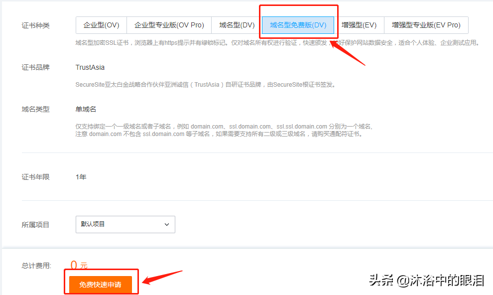Screen dimensions: 493x295
Task: Click the 单域名 domain type value
Action: pyautogui.click(x=86, y=109)
